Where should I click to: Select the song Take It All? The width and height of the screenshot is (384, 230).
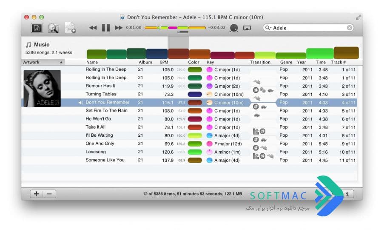[x=96, y=127]
